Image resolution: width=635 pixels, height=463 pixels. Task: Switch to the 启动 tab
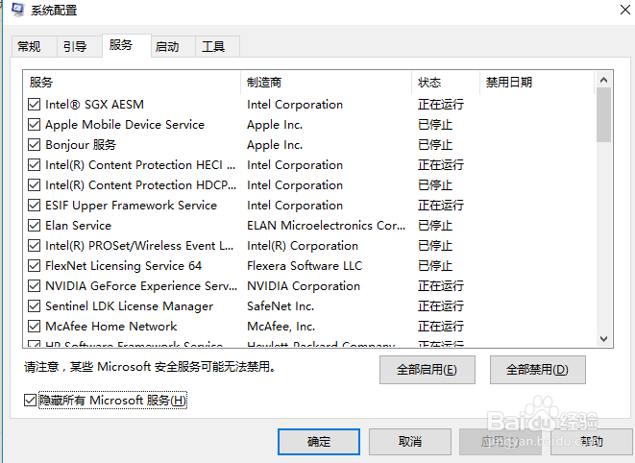click(x=173, y=46)
